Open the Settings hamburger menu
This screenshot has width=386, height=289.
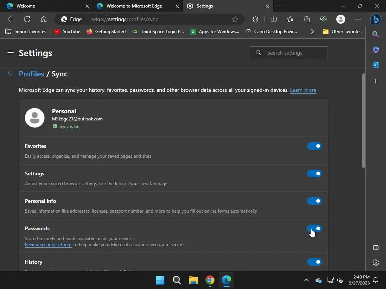(10, 53)
